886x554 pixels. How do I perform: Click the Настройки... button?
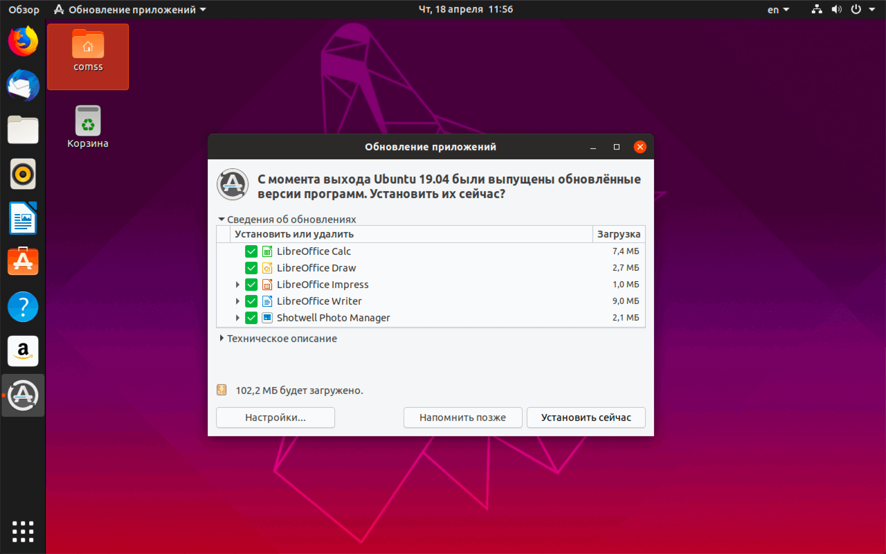click(x=275, y=418)
